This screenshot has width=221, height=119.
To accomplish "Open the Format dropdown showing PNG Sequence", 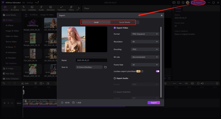I will coord(145,34).
